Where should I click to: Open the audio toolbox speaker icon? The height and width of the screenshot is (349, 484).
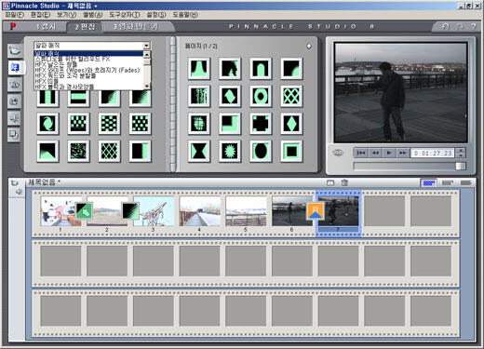(19, 193)
